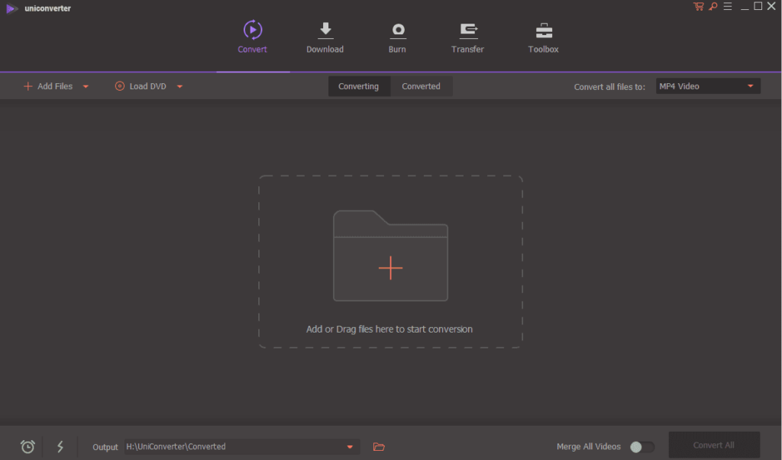
Task: Open the output folder icon
Action: [x=379, y=447]
